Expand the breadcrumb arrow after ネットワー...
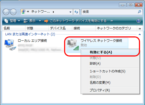 (53, 12)
